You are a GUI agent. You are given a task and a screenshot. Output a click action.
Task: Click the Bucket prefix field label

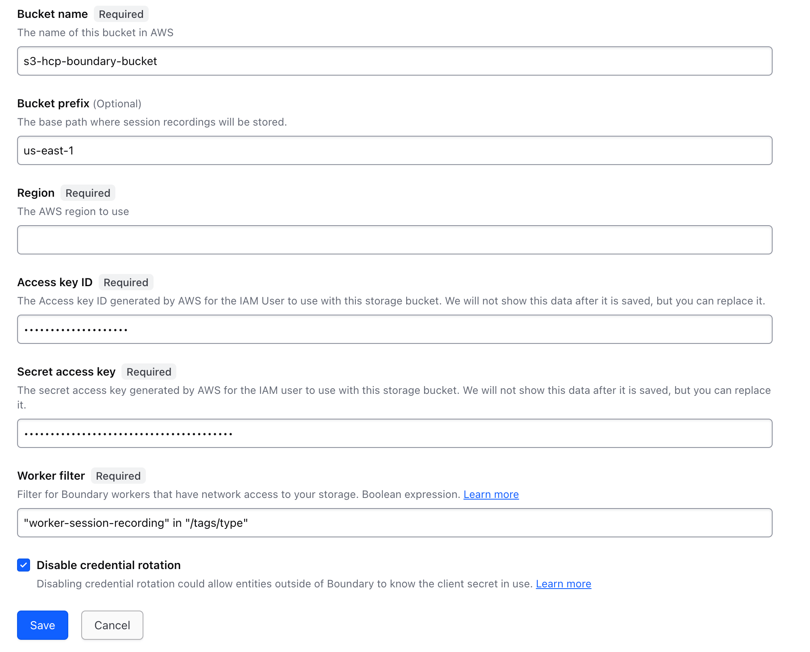pos(53,104)
